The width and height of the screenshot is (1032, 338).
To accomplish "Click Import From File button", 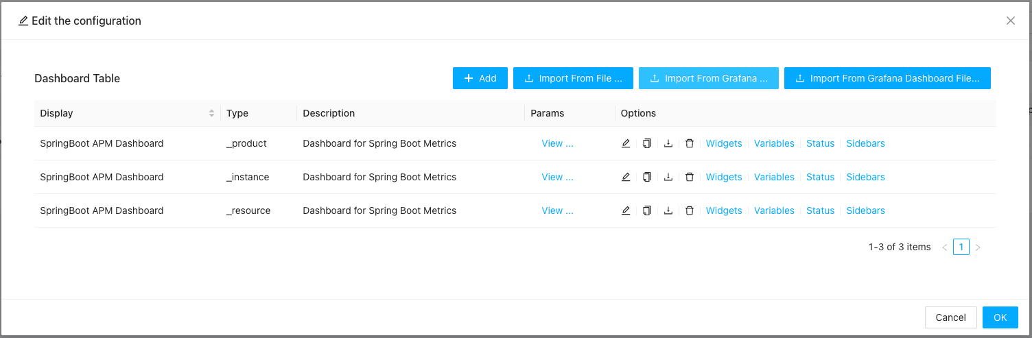I will point(573,78).
